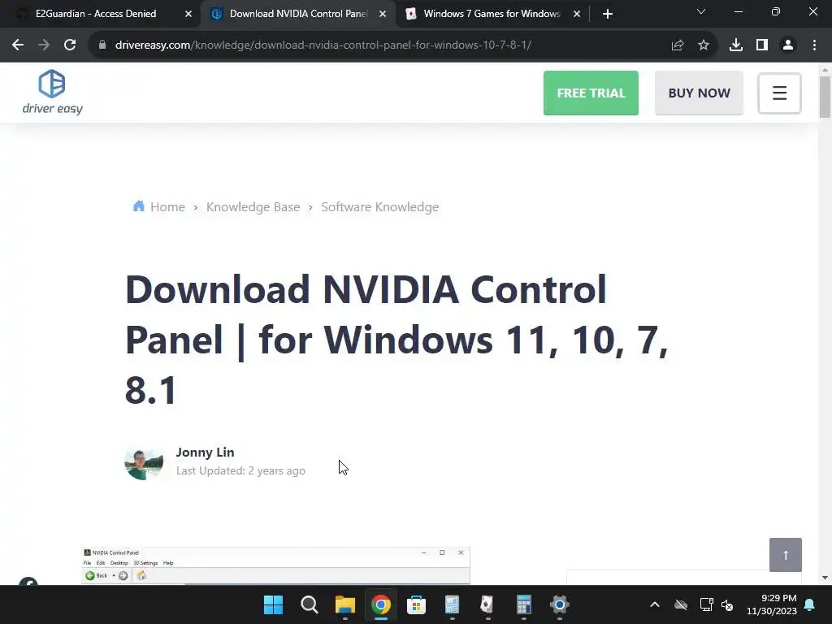The image size is (832, 624).
Task: Click the BUY NOW button
Action: pos(699,93)
